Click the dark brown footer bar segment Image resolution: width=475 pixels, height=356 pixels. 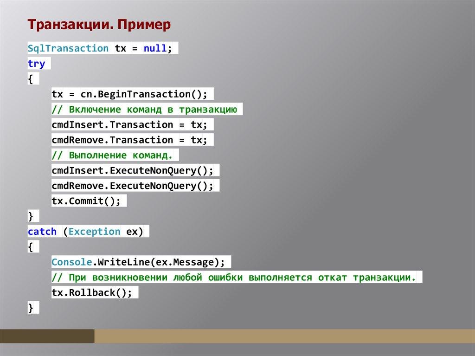(47, 336)
